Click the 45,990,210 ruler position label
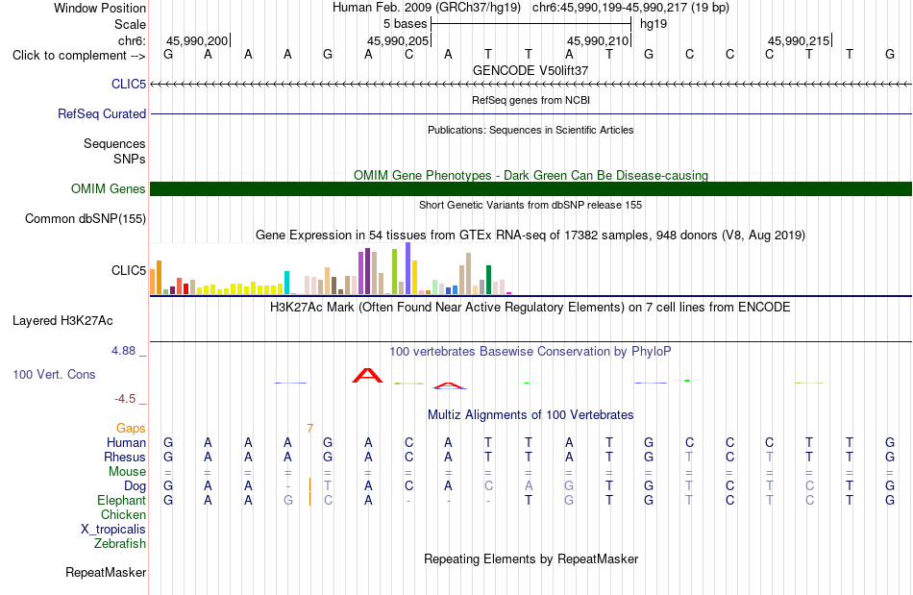Image resolution: width=913 pixels, height=595 pixels. [598, 40]
